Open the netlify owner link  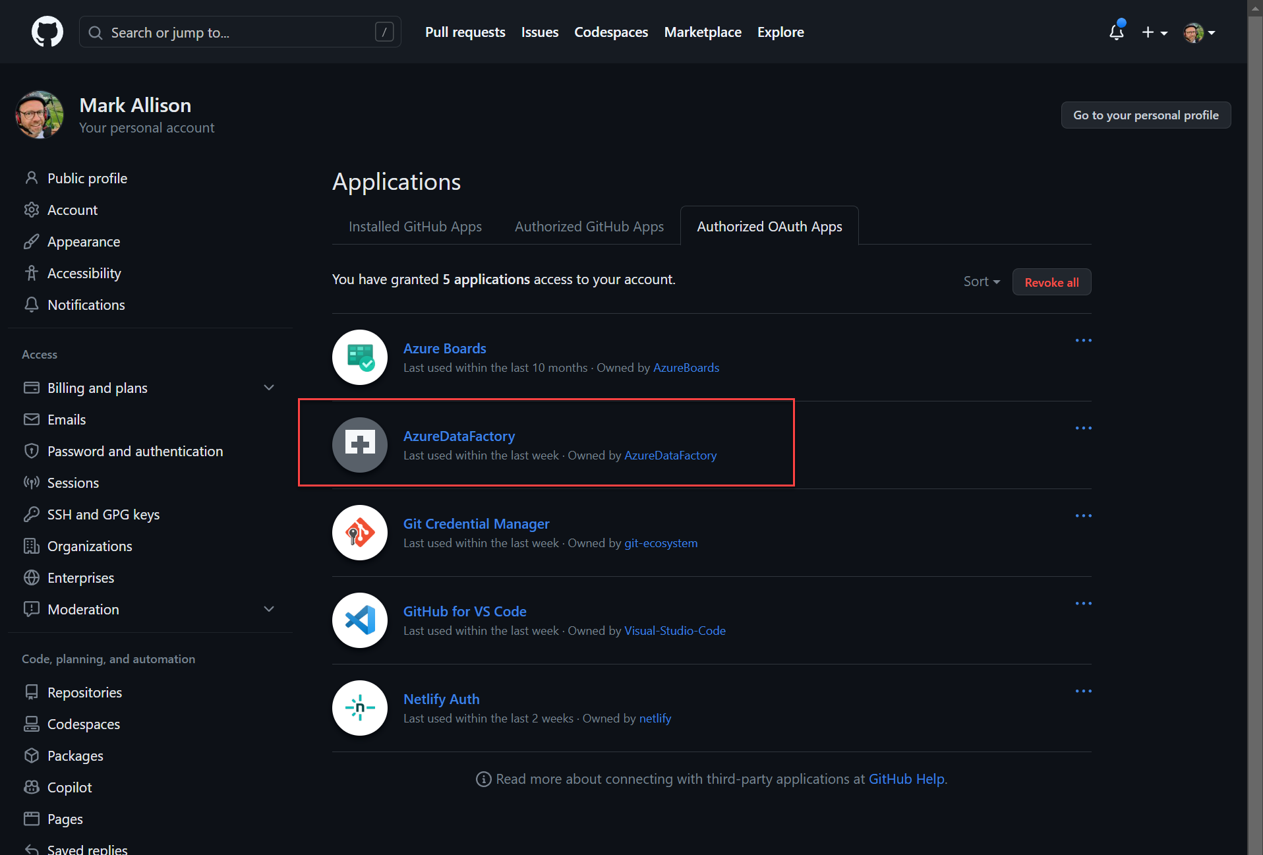pos(655,719)
